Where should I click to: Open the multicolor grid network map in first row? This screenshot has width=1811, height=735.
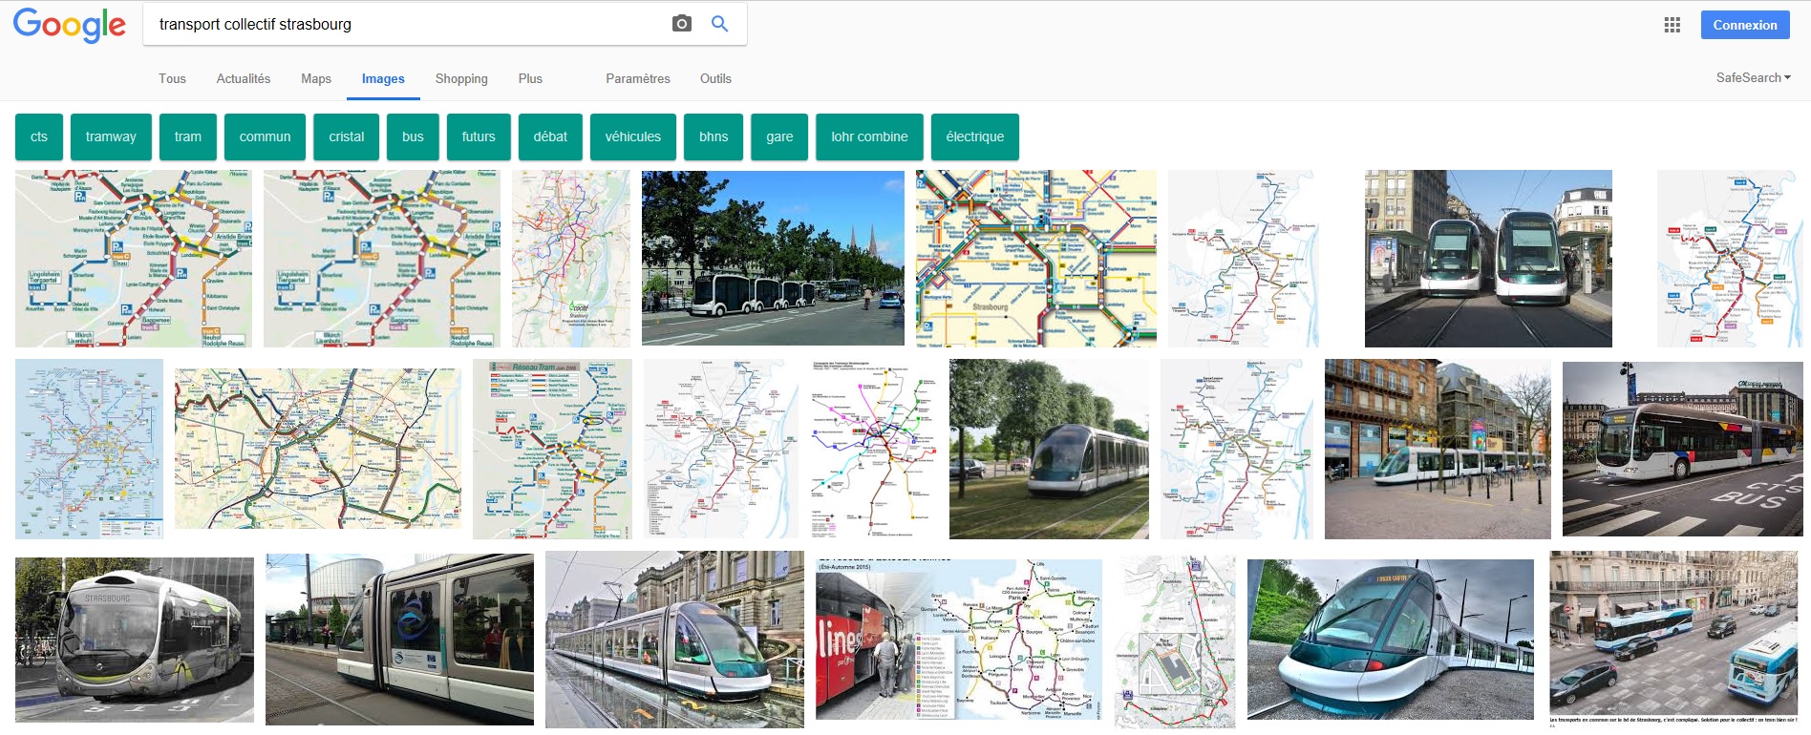(x=1036, y=258)
